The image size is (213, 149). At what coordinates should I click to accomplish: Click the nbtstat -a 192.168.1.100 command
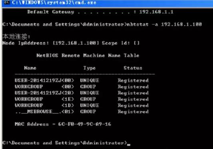[x=164, y=24]
